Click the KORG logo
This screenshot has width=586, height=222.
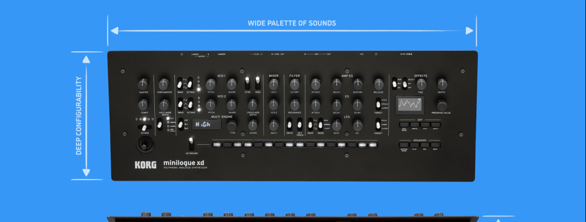pos(146,165)
